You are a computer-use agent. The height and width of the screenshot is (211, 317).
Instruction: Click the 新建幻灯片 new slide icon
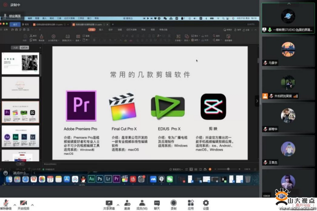pos(67,36)
